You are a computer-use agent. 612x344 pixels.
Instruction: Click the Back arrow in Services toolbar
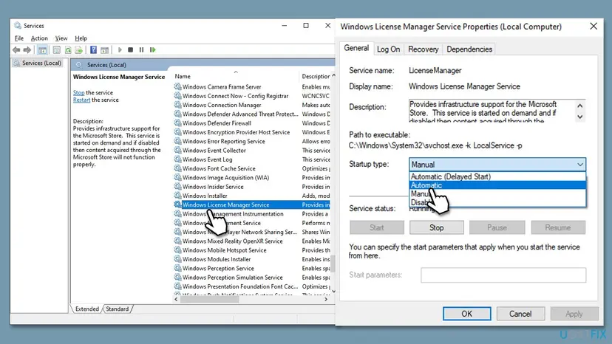coord(16,50)
